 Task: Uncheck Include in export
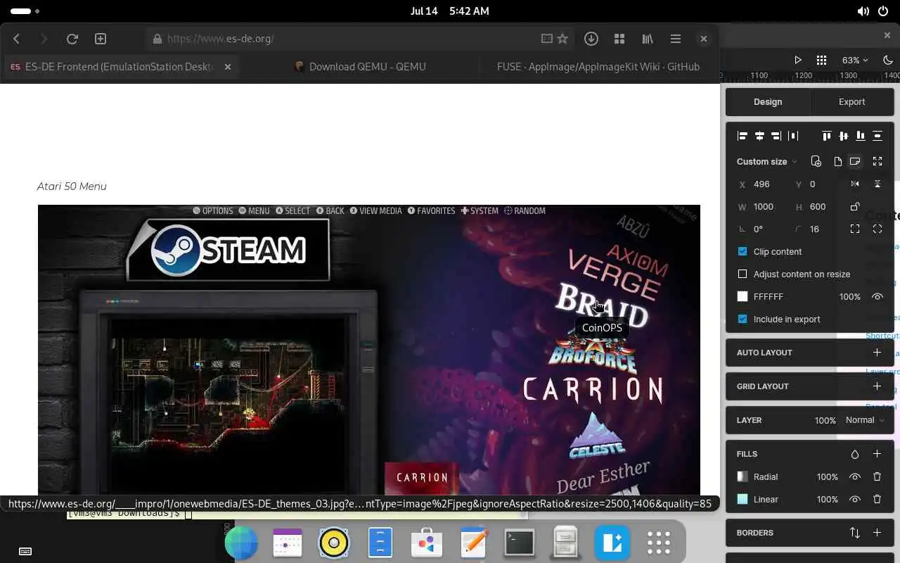[x=742, y=319]
